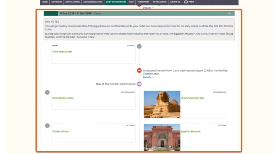Click the Print label in the navigation bar

point(191,2)
